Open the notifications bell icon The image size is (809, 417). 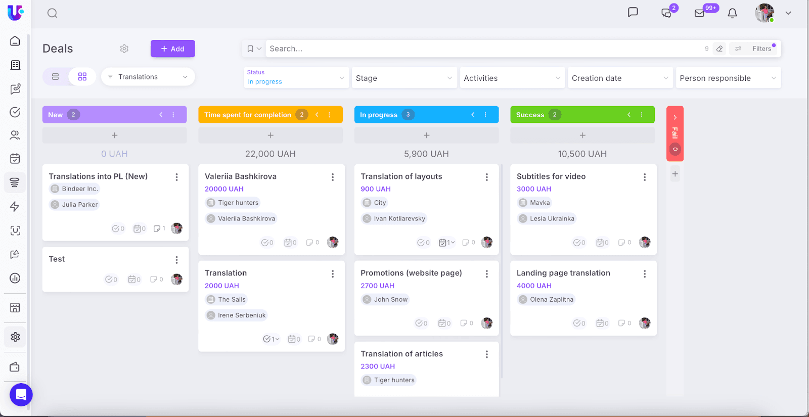(732, 13)
